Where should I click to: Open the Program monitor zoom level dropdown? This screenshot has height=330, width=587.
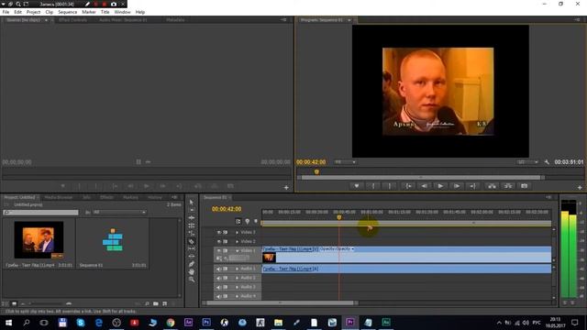[x=345, y=162]
